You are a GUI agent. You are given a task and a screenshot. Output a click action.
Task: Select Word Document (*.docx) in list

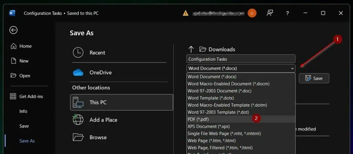pos(241,77)
